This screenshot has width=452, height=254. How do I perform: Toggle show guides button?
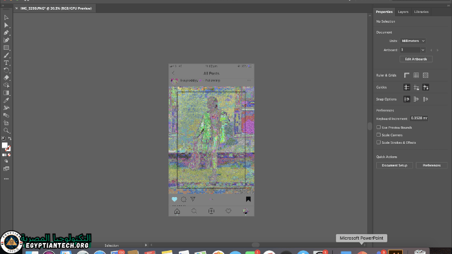[407, 87]
